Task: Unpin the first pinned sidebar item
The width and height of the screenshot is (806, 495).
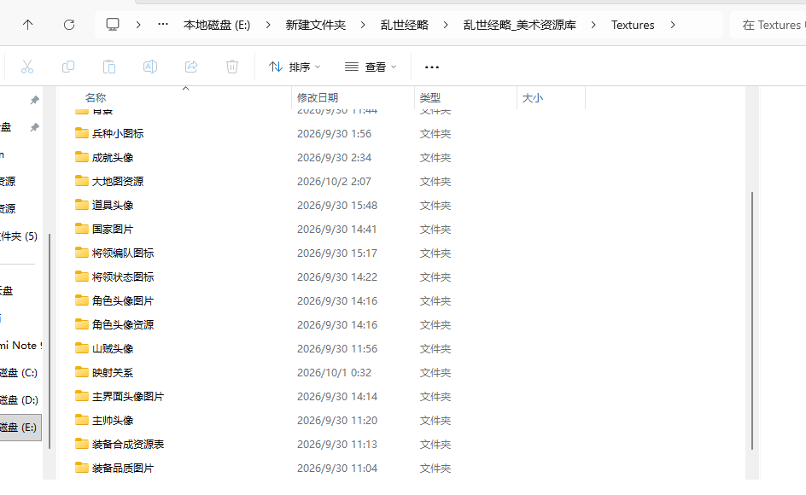Action: click(x=34, y=100)
